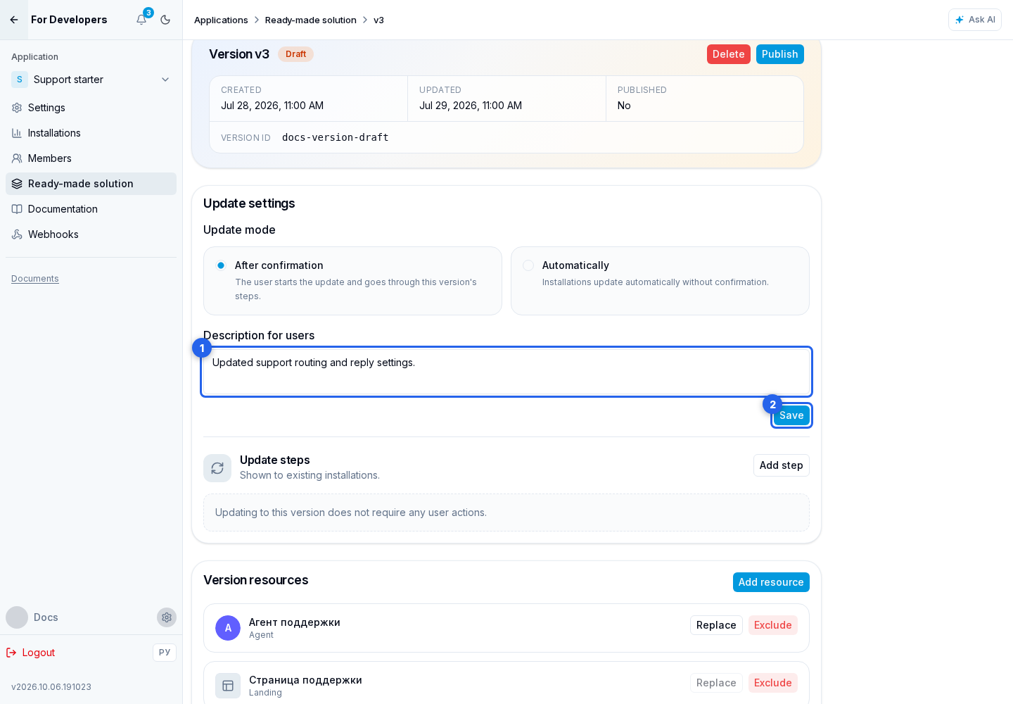Viewport: 1013px width, 704px height.
Task: Click the Members people icon
Action: pyautogui.click(x=17, y=158)
